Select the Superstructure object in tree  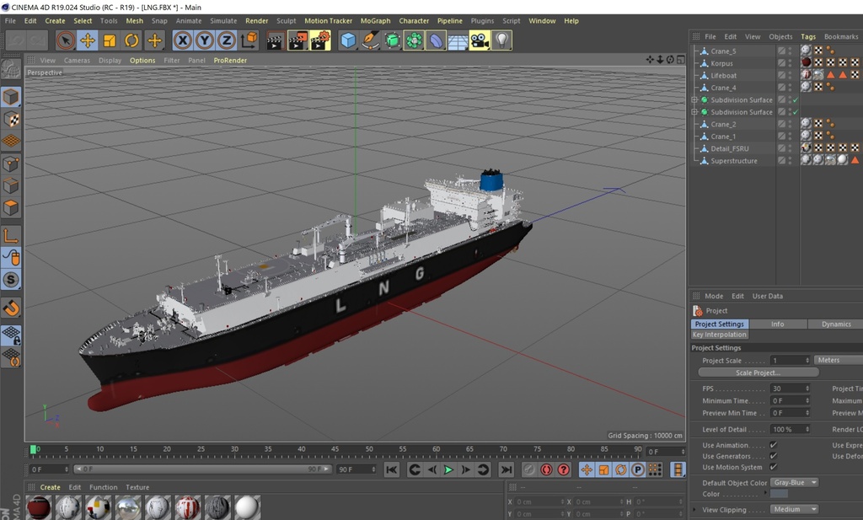click(x=734, y=161)
